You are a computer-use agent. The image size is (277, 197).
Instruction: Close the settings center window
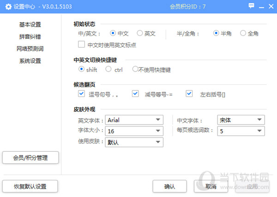[271, 6]
